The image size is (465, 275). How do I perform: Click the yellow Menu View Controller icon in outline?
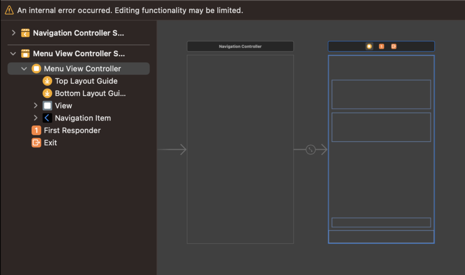tap(36, 69)
